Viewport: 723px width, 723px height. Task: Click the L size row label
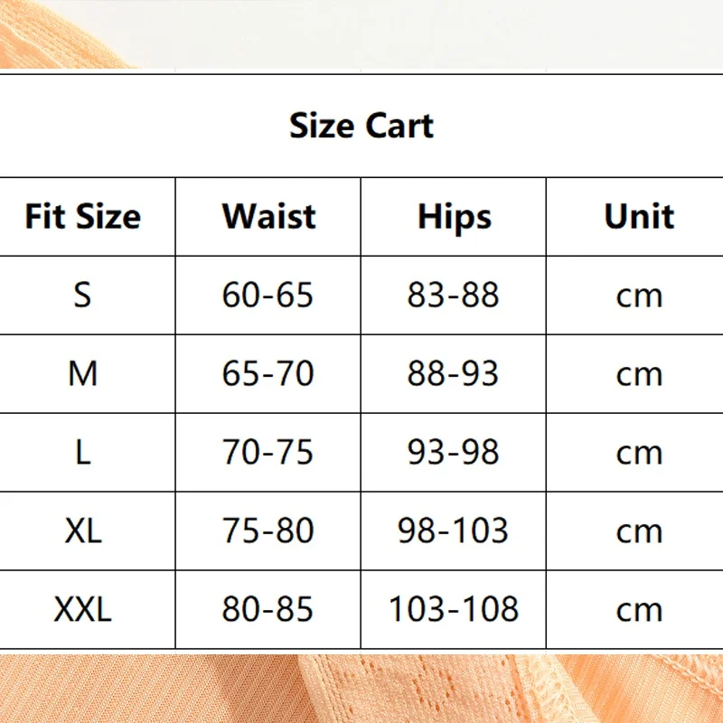point(83,452)
